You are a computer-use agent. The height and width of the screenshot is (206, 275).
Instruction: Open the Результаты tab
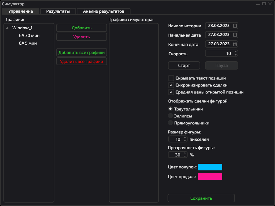point(58,11)
